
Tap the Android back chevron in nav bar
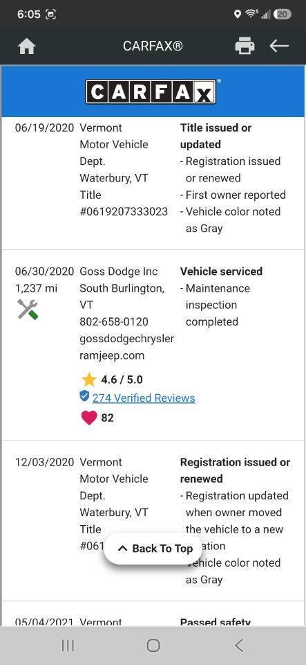click(x=239, y=646)
